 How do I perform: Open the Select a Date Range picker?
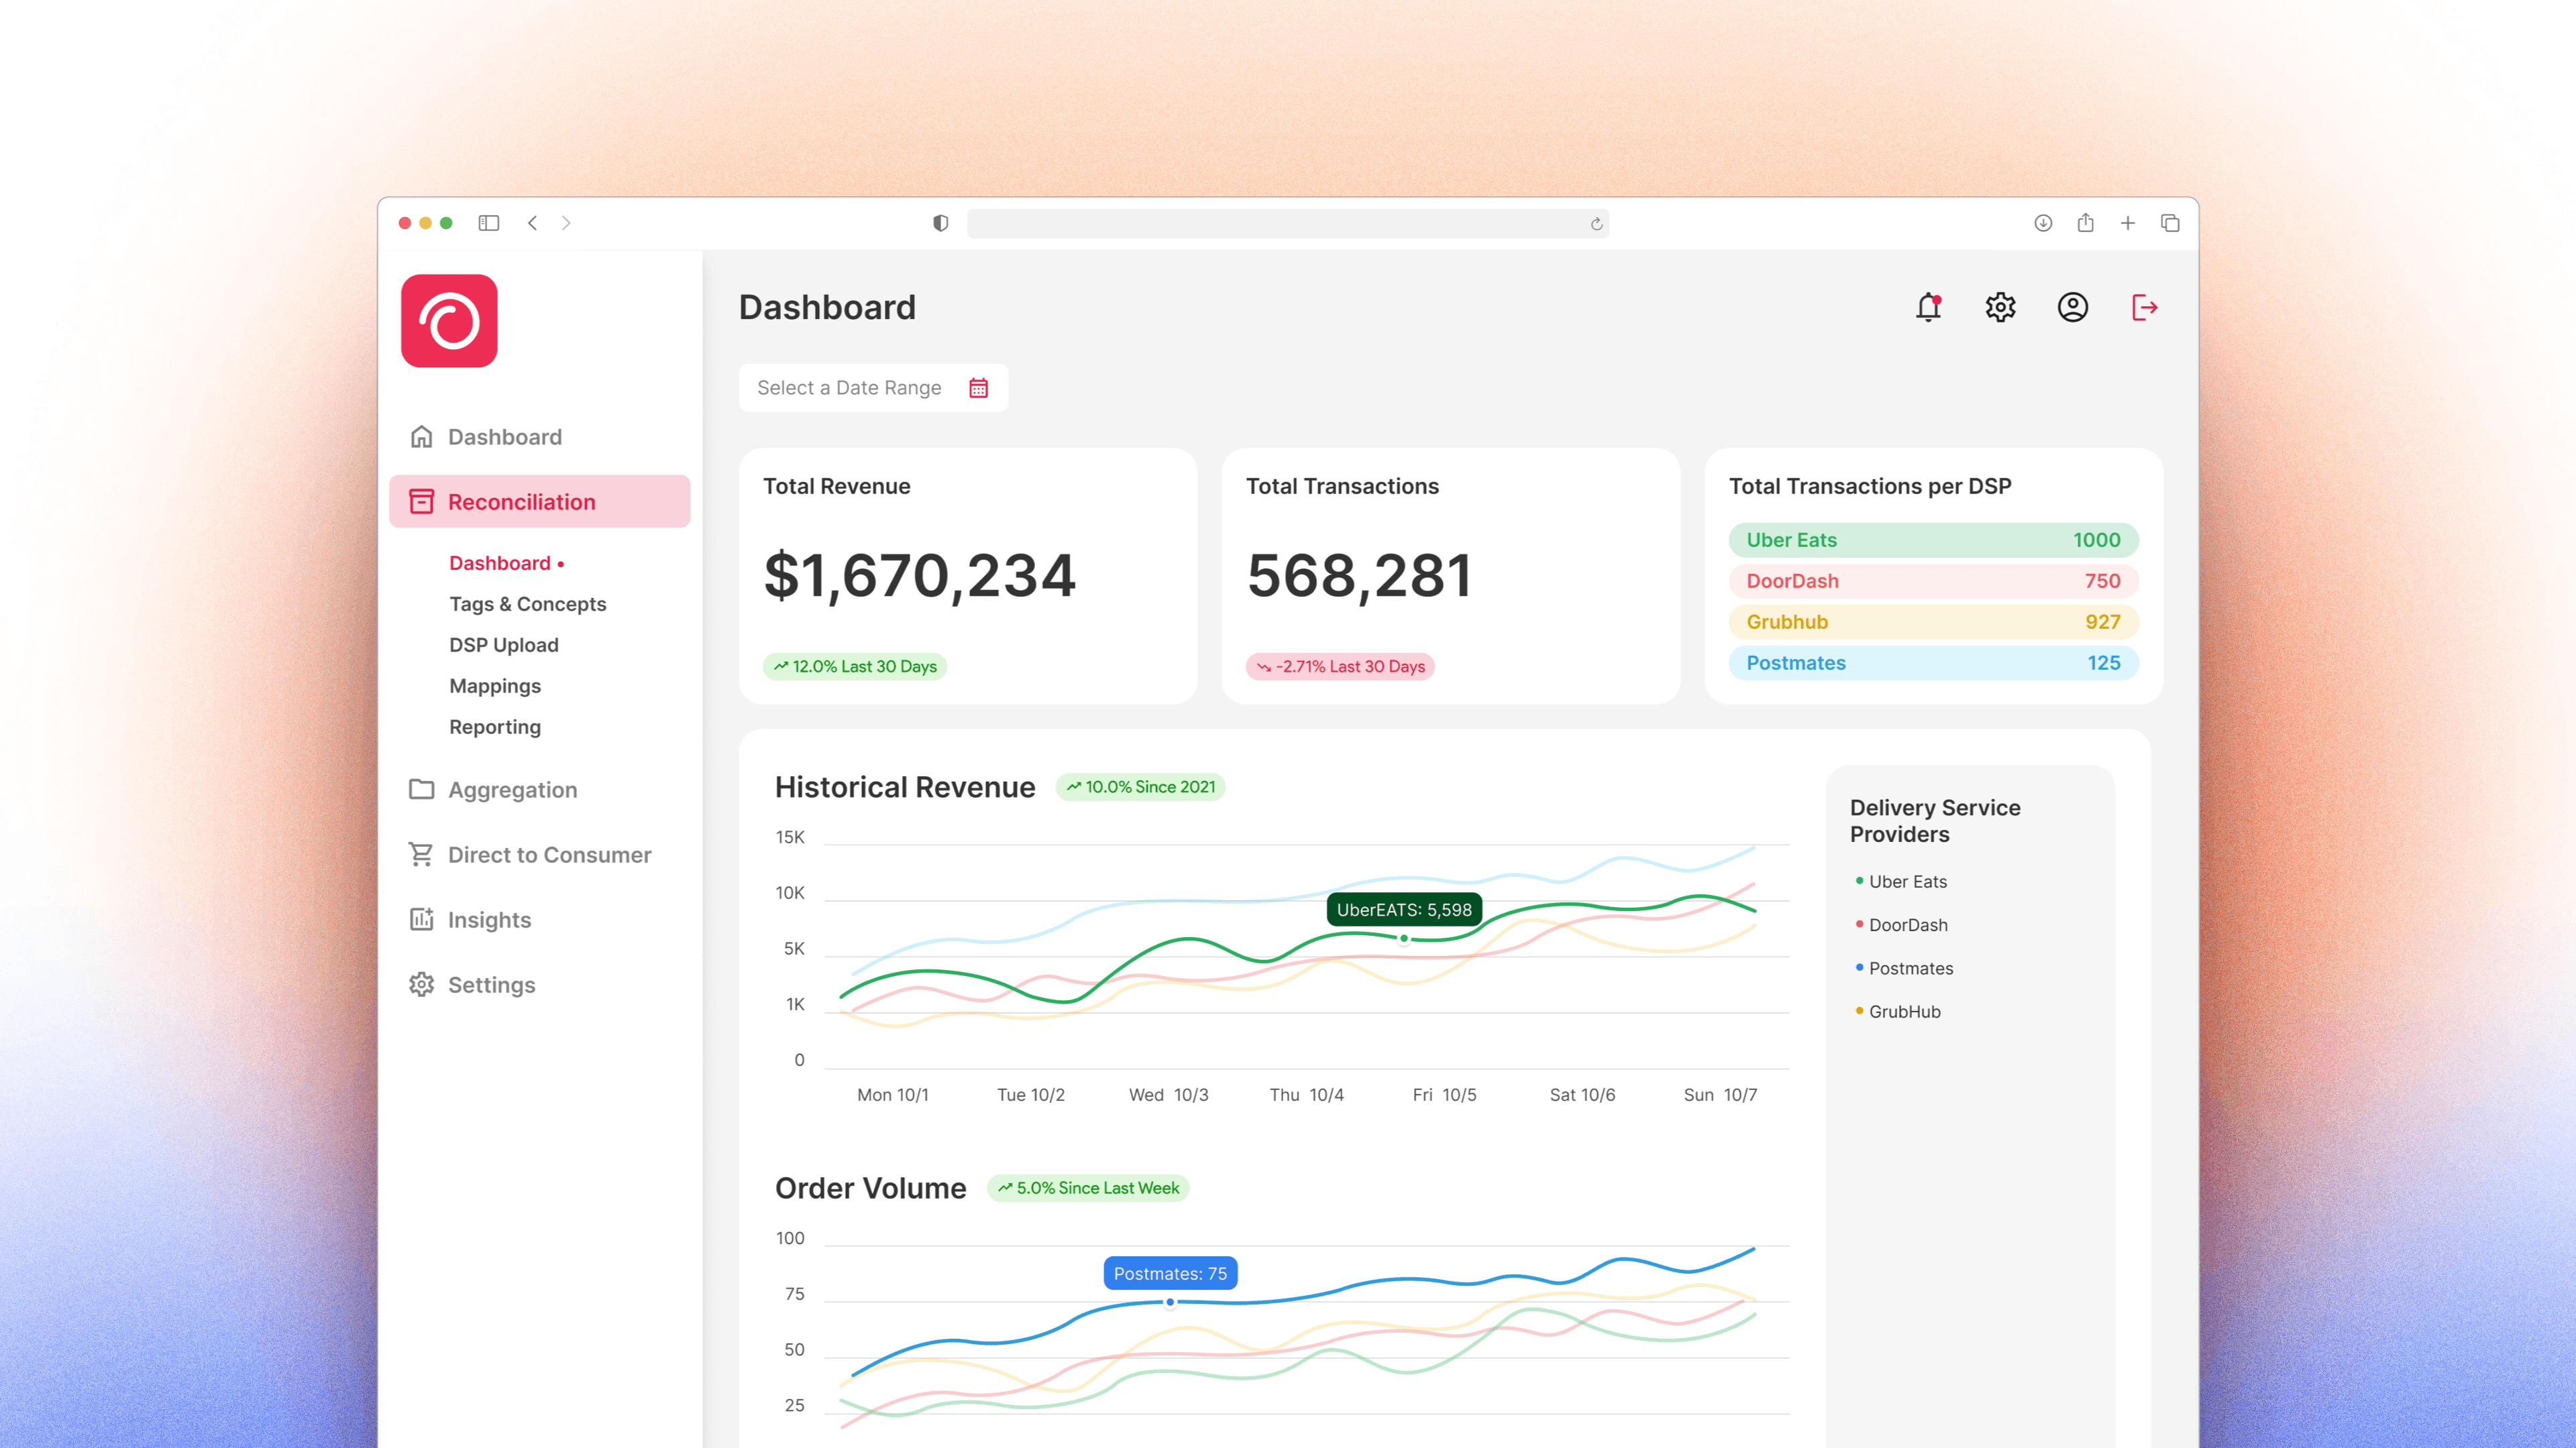850,387
